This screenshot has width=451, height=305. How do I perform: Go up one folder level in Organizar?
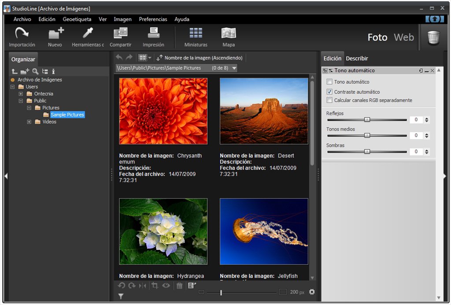point(15,71)
